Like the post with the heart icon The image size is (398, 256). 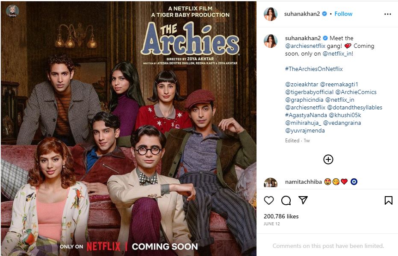tap(269, 200)
